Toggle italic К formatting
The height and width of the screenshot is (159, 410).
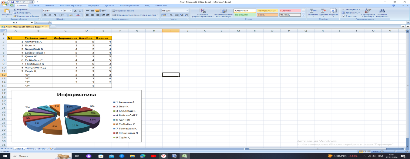tap(49, 15)
